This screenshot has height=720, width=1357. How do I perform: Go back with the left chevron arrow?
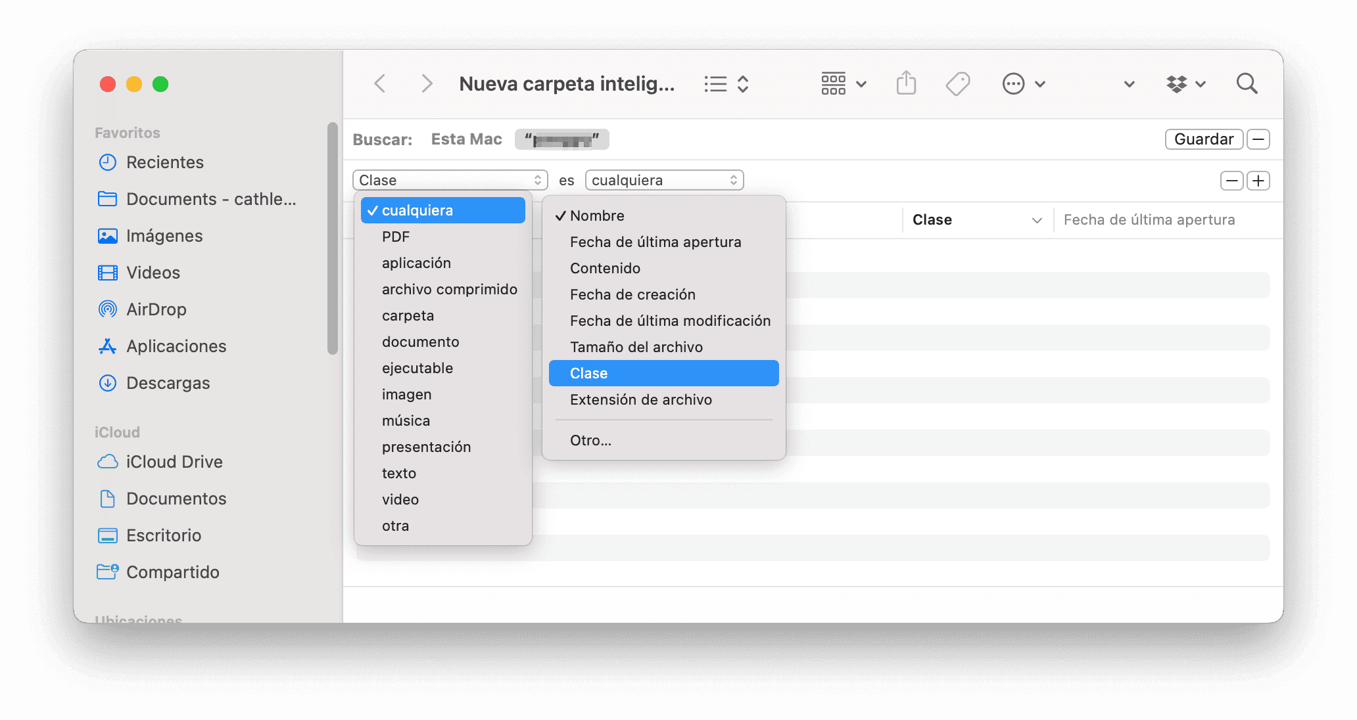tap(379, 84)
